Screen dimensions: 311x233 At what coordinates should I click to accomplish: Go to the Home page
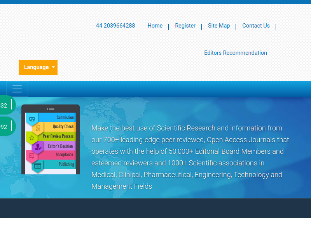155,26
